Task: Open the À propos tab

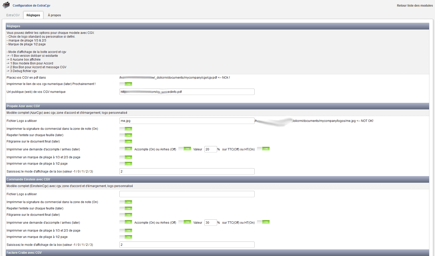Action: (54, 15)
